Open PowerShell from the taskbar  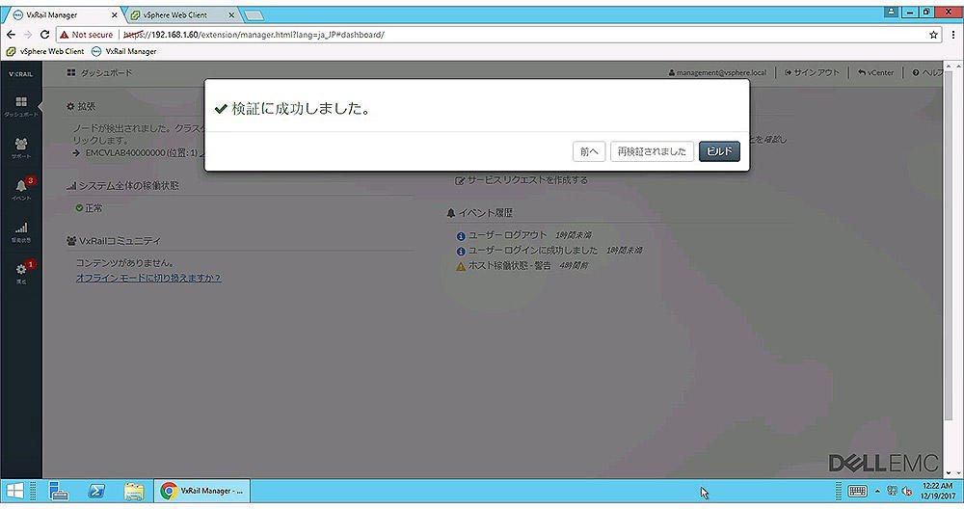click(96, 491)
